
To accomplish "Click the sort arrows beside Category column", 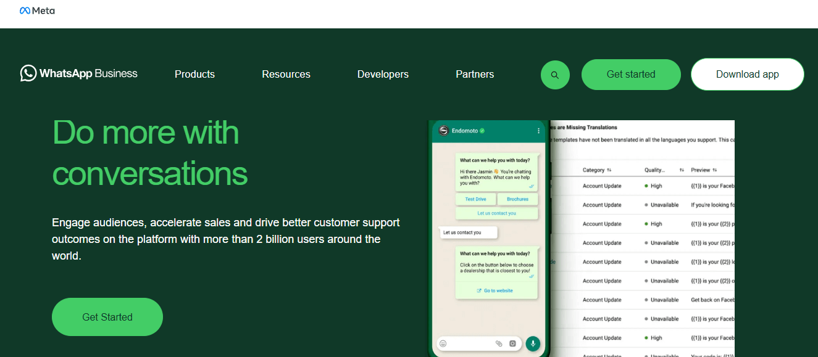I will [x=609, y=170].
